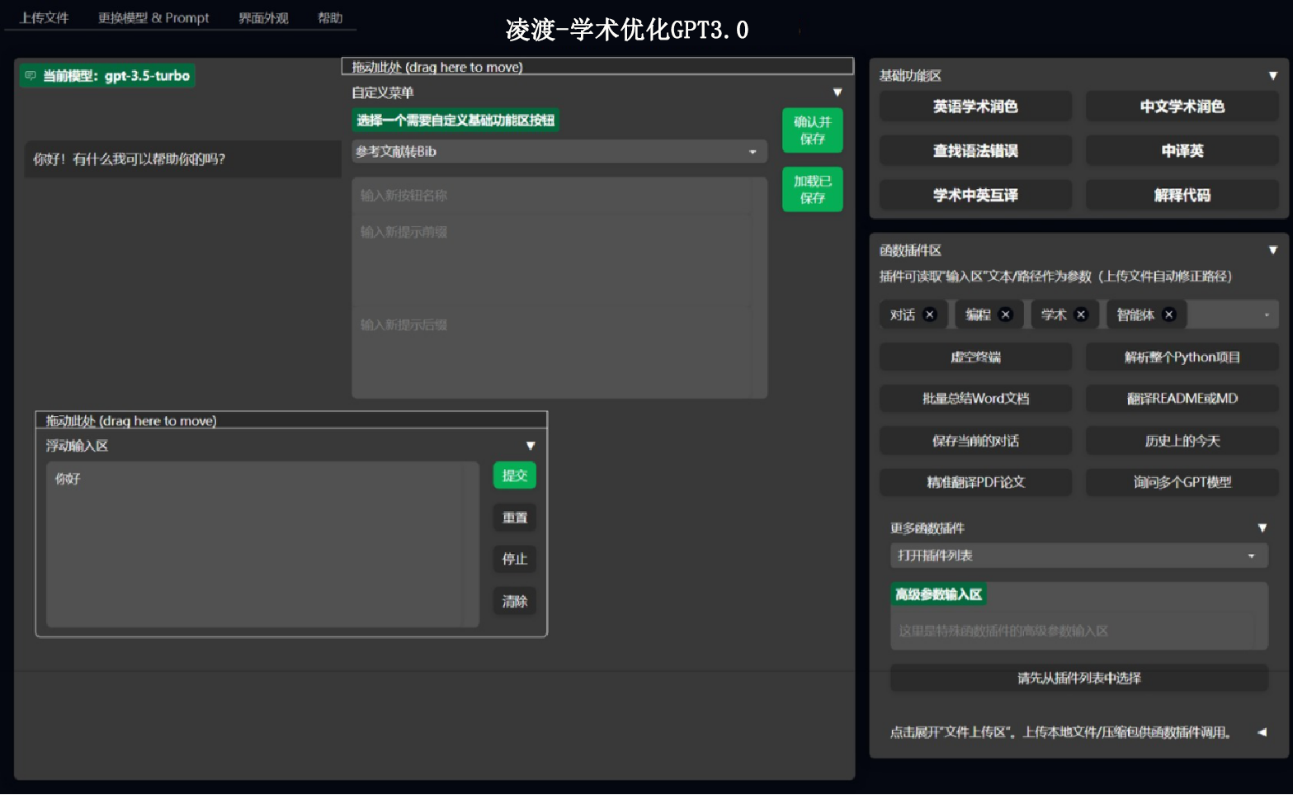Run 精准翻译PDF论文 plugin

(975, 482)
